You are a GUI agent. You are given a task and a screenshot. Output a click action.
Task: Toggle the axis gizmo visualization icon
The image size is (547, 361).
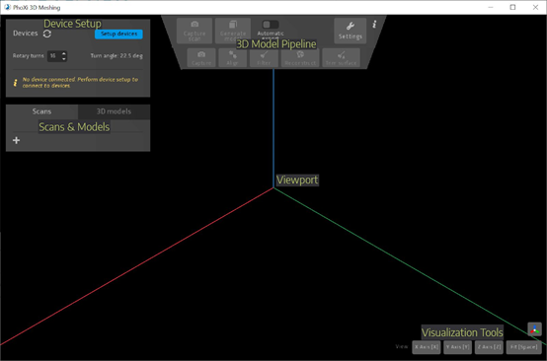tap(534, 329)
